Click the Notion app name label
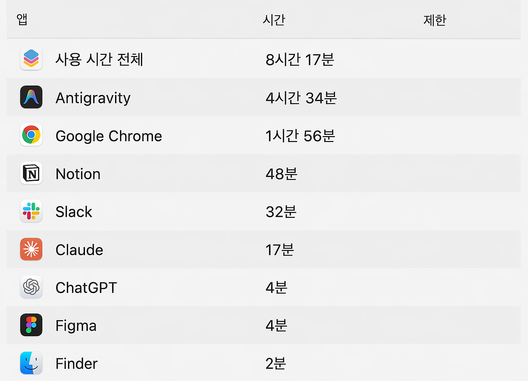 [x=78, y=173]
